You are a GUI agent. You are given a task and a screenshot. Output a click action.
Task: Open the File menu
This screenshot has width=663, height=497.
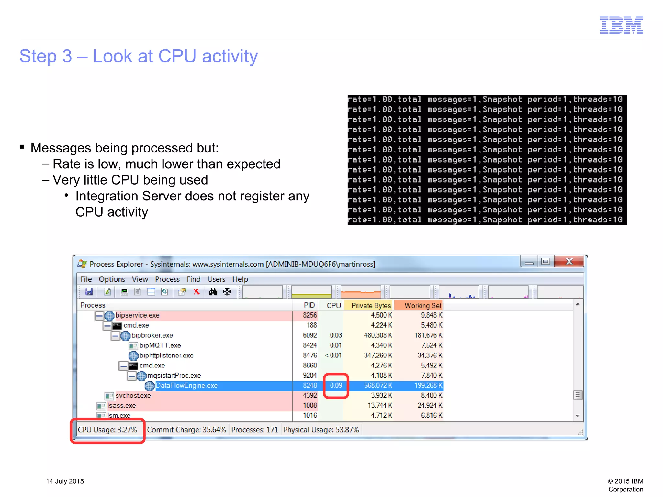coord(86,279)
